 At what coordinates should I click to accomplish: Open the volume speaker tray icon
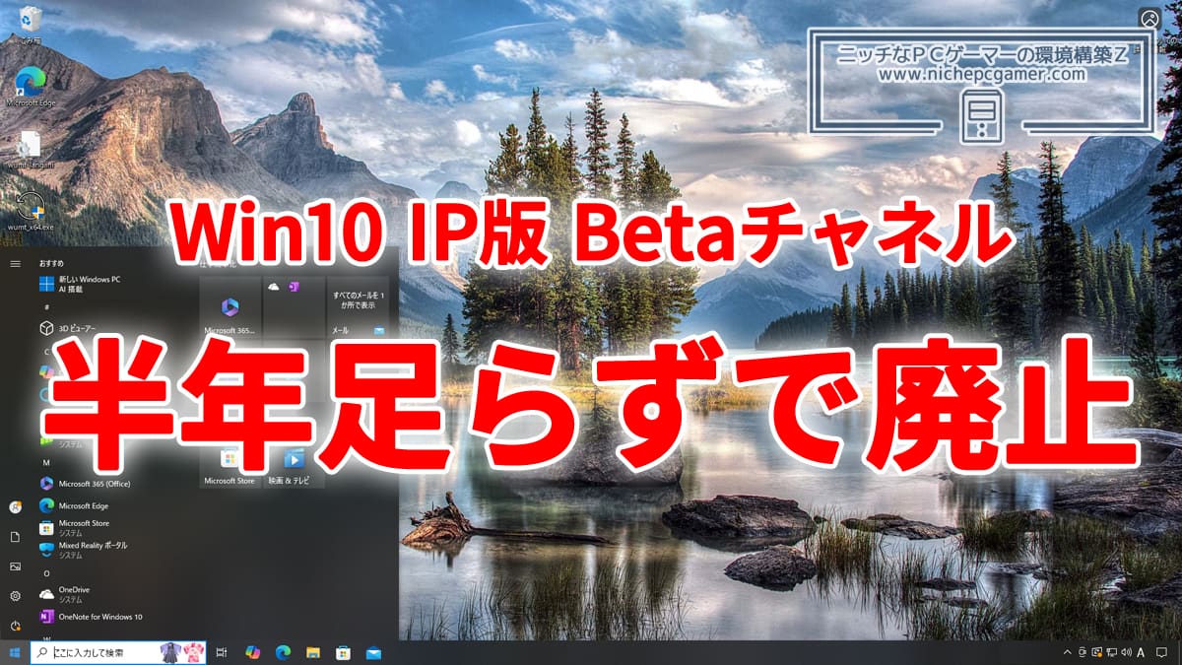[x=1125, y=653]
